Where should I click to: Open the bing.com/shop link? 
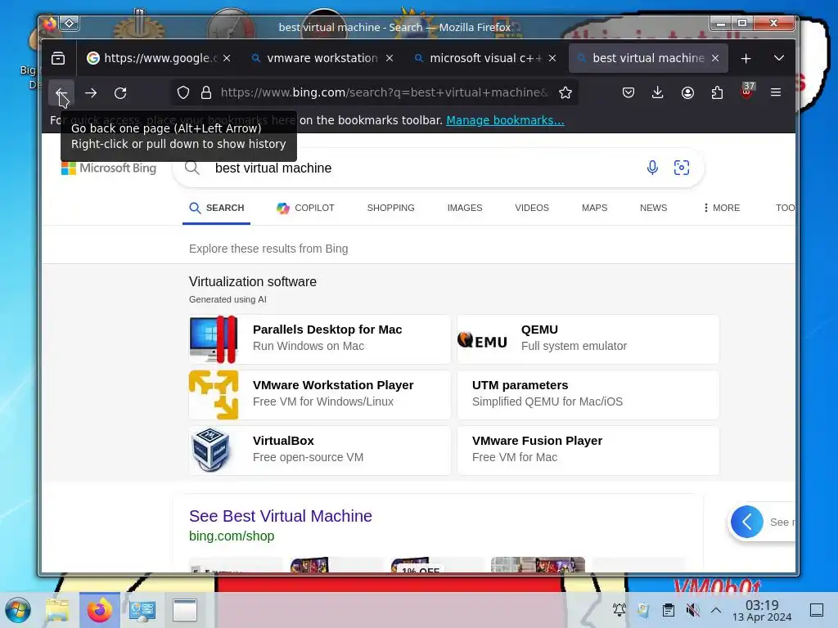(232, 536)
